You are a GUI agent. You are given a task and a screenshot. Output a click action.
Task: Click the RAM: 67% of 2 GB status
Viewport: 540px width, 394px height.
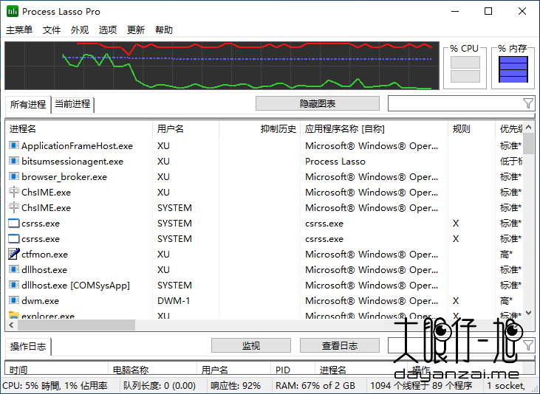click(315, 386)
